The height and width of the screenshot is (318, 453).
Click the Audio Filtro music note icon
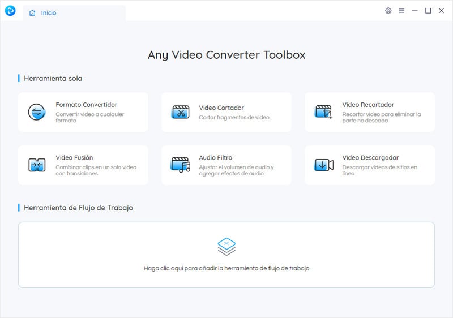[x=181, y=165]
